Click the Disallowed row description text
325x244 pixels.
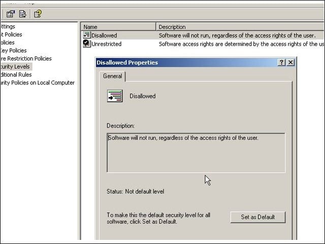point(237,36)
